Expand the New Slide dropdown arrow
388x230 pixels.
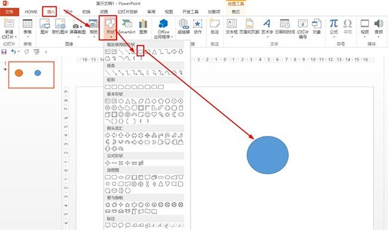16,37
